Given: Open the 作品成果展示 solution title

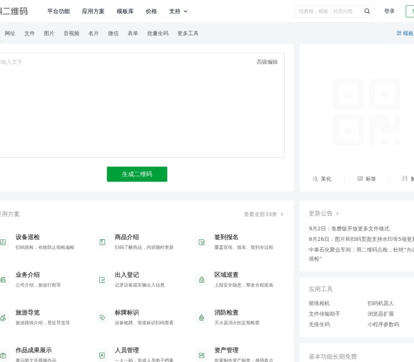Looking at the screenshot, I should coord(34,351).
